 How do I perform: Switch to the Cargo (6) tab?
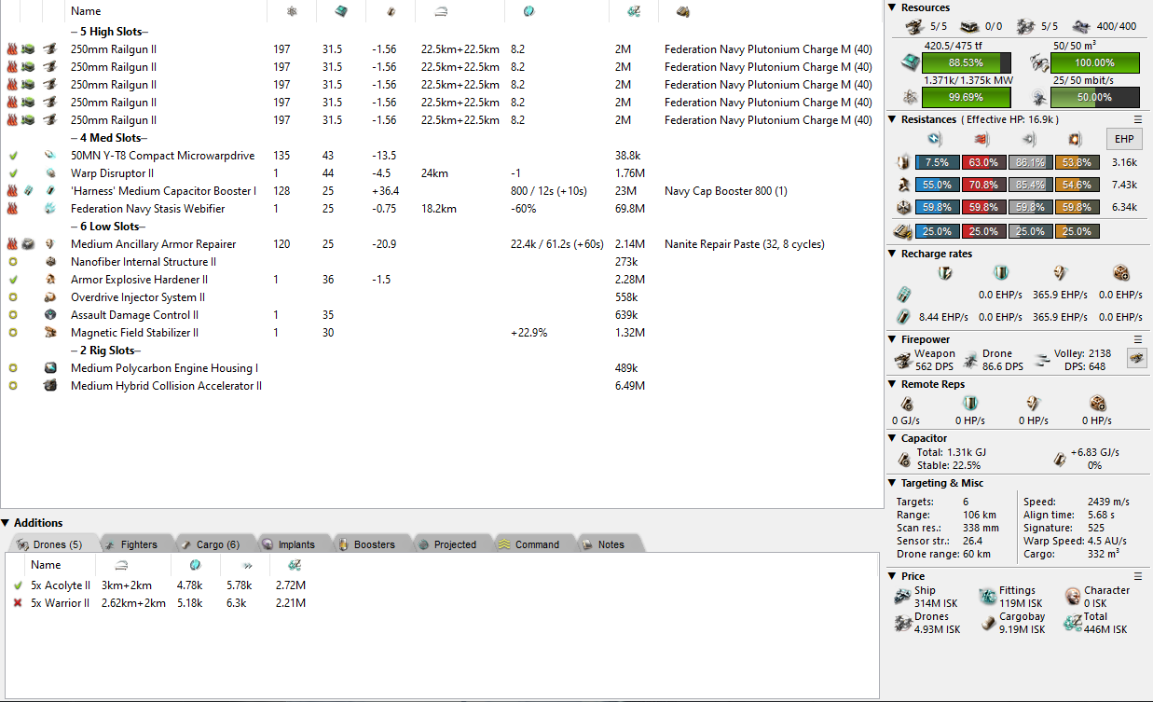pos(210,544)
